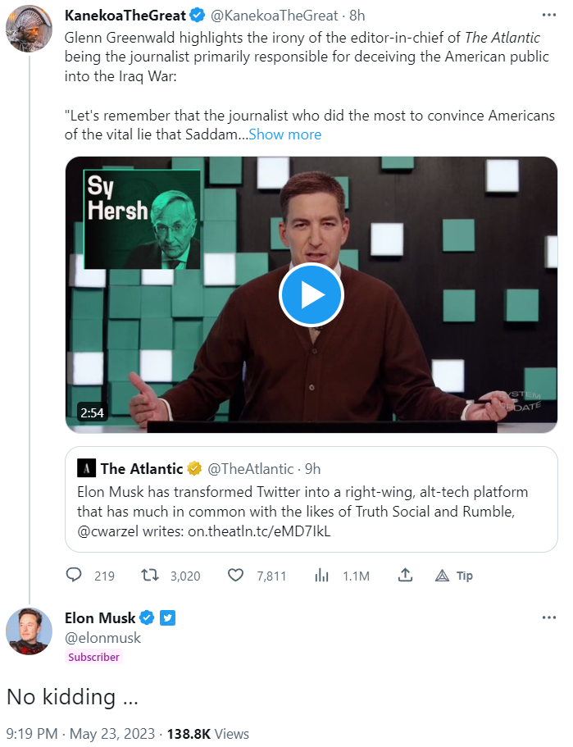Click the @cwarzel mention
This screenshot has width=573, height=747.
(x=108, y=531)
